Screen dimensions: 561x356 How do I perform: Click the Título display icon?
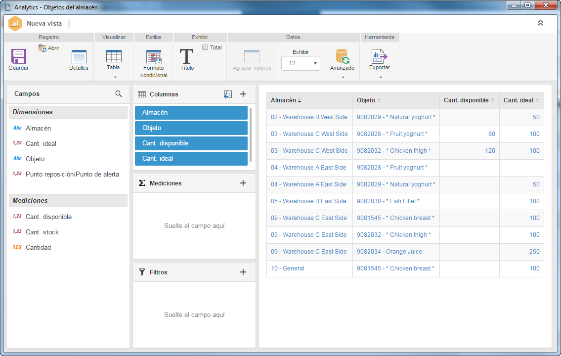point(187,56)
